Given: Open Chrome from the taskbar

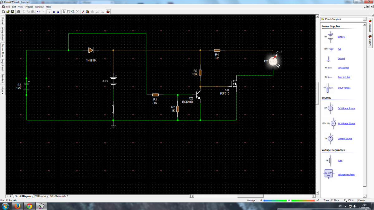Looking at the screenshot, I should [29, 206].
